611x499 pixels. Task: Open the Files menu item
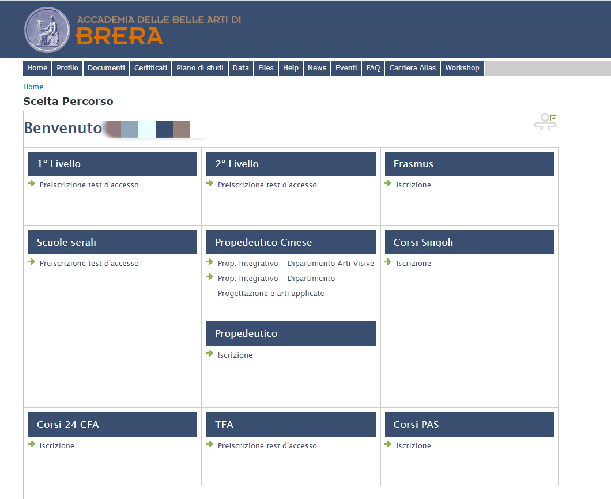(x=266, y=68)
